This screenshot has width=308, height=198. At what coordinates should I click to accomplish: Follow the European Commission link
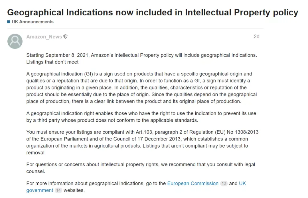[193, 183]
